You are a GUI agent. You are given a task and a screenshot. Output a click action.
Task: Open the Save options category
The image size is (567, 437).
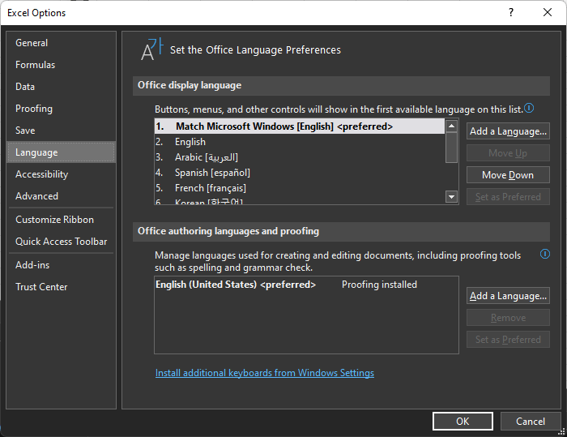61,131
